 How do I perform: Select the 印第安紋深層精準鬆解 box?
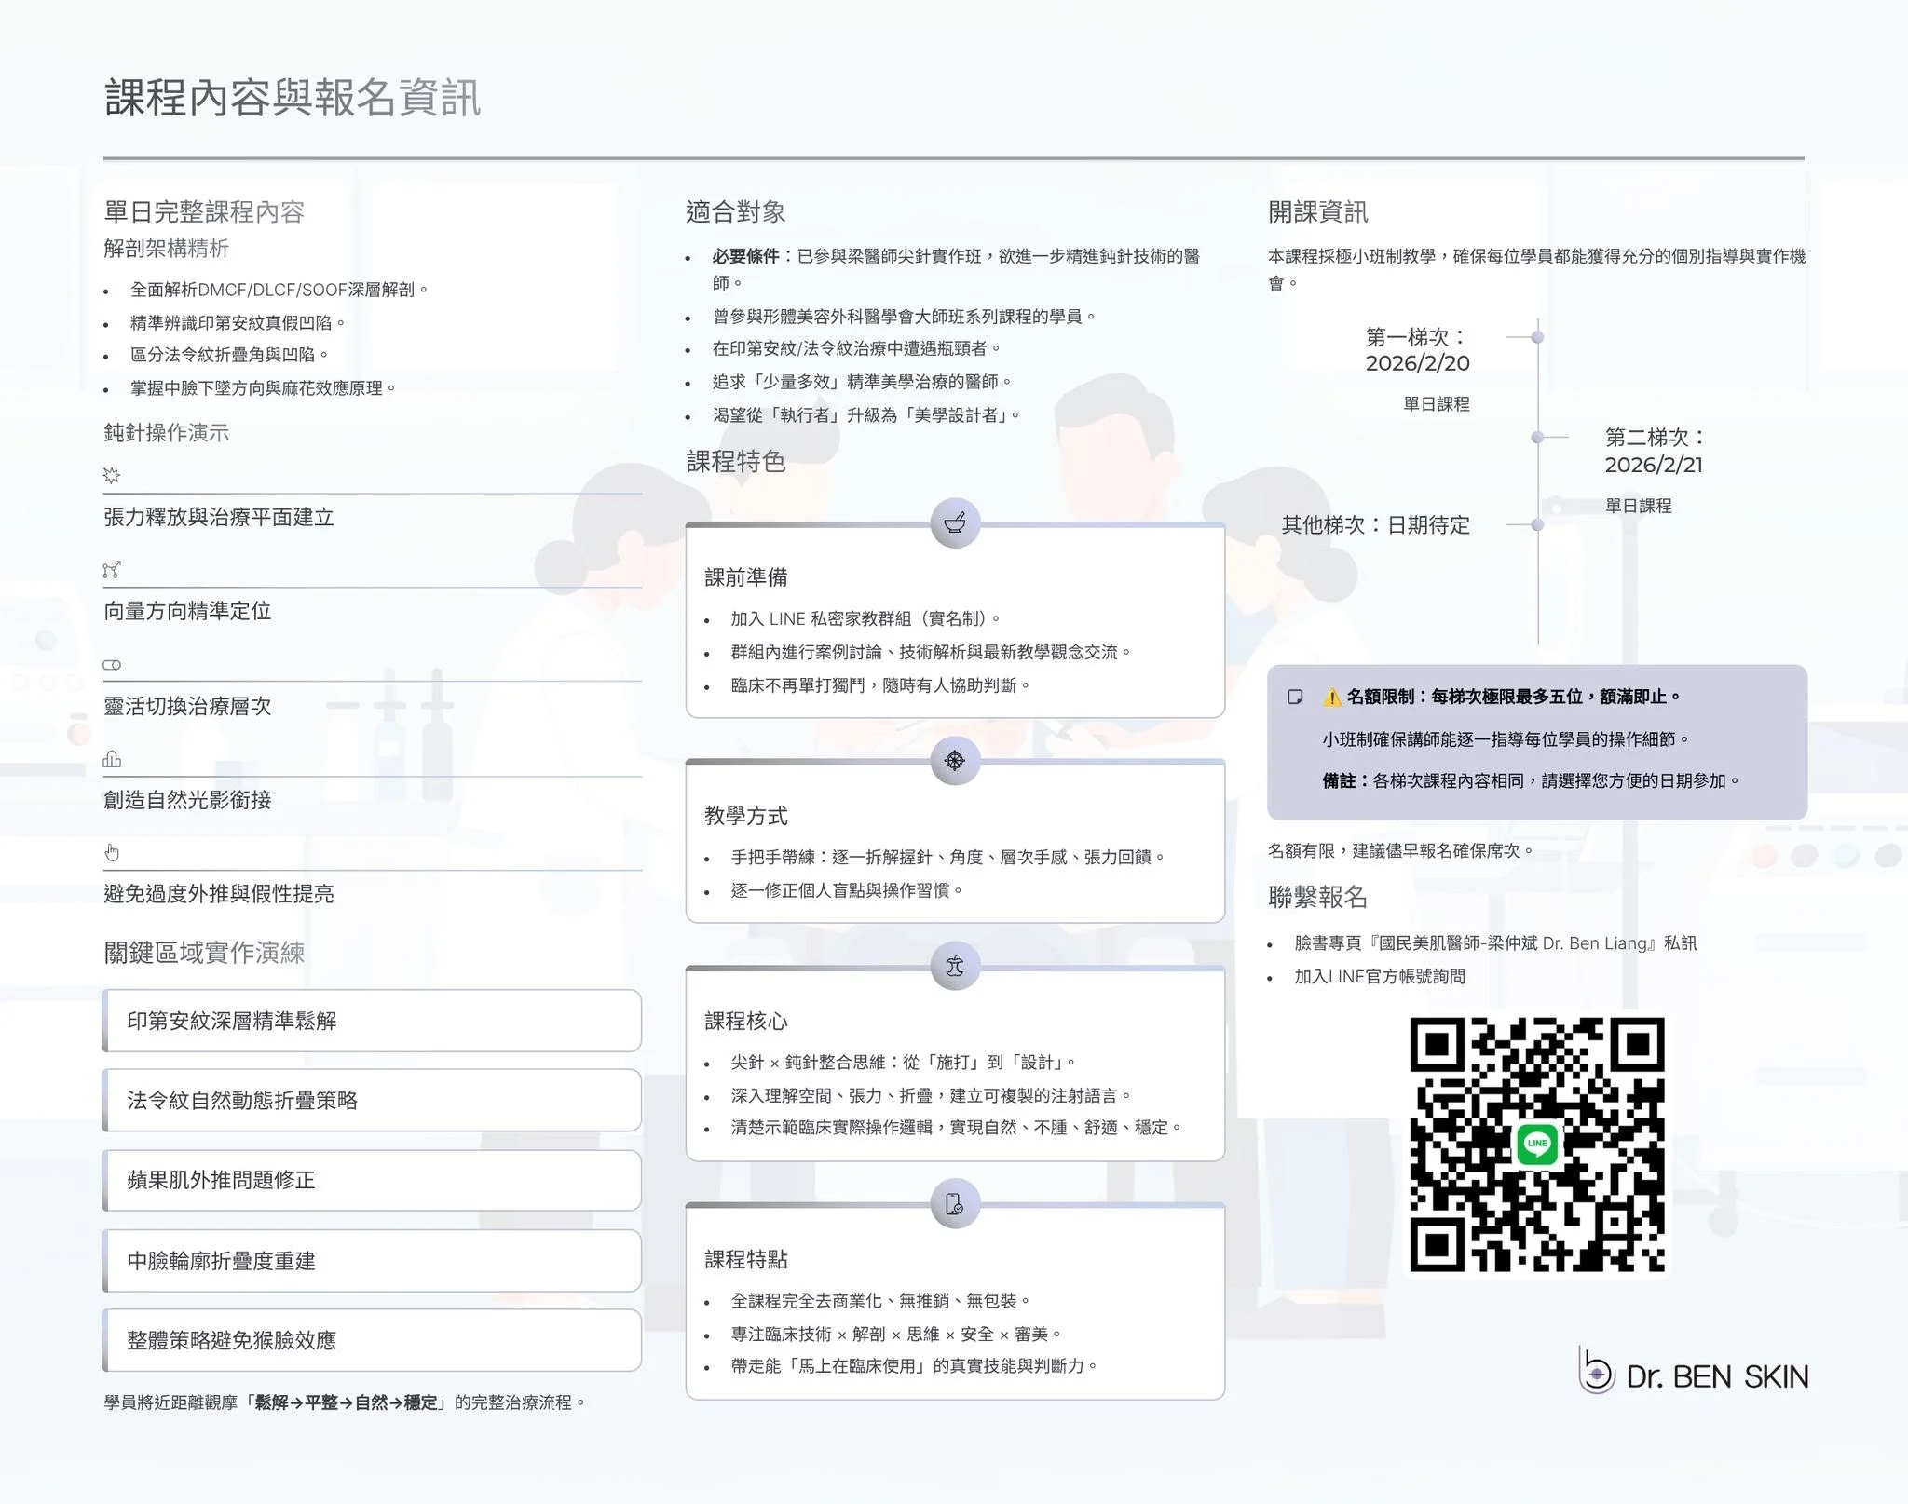pos(372,1021)
